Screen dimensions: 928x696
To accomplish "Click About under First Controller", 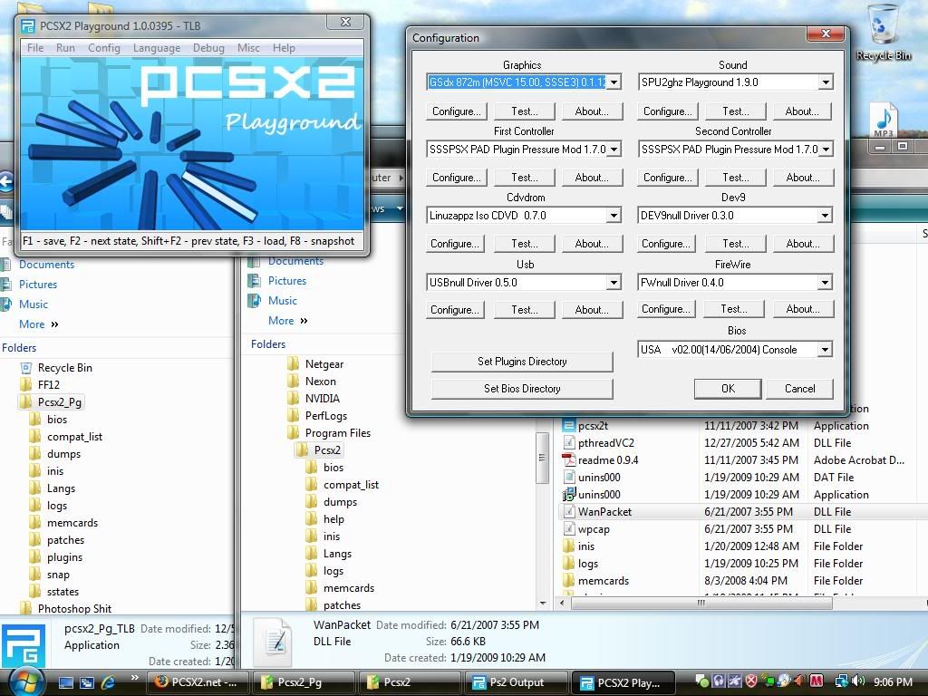I will 592,178.
